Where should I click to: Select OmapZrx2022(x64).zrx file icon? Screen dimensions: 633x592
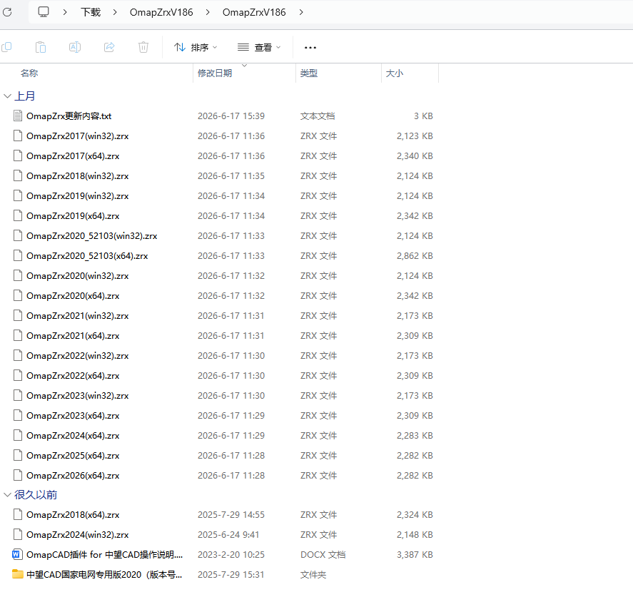tap(17, 375)
